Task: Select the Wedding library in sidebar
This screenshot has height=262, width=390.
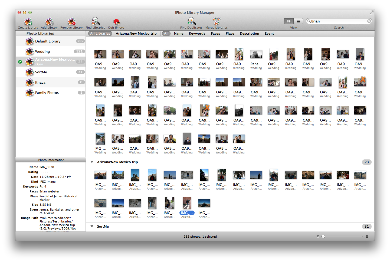Action: pos(42,51)
